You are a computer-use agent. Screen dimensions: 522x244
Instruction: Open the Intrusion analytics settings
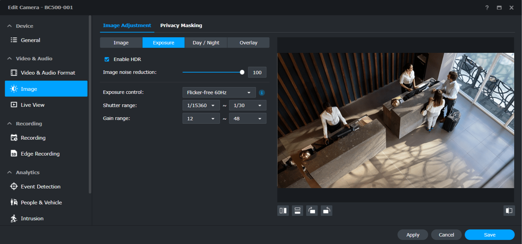[x=32, y=218]
